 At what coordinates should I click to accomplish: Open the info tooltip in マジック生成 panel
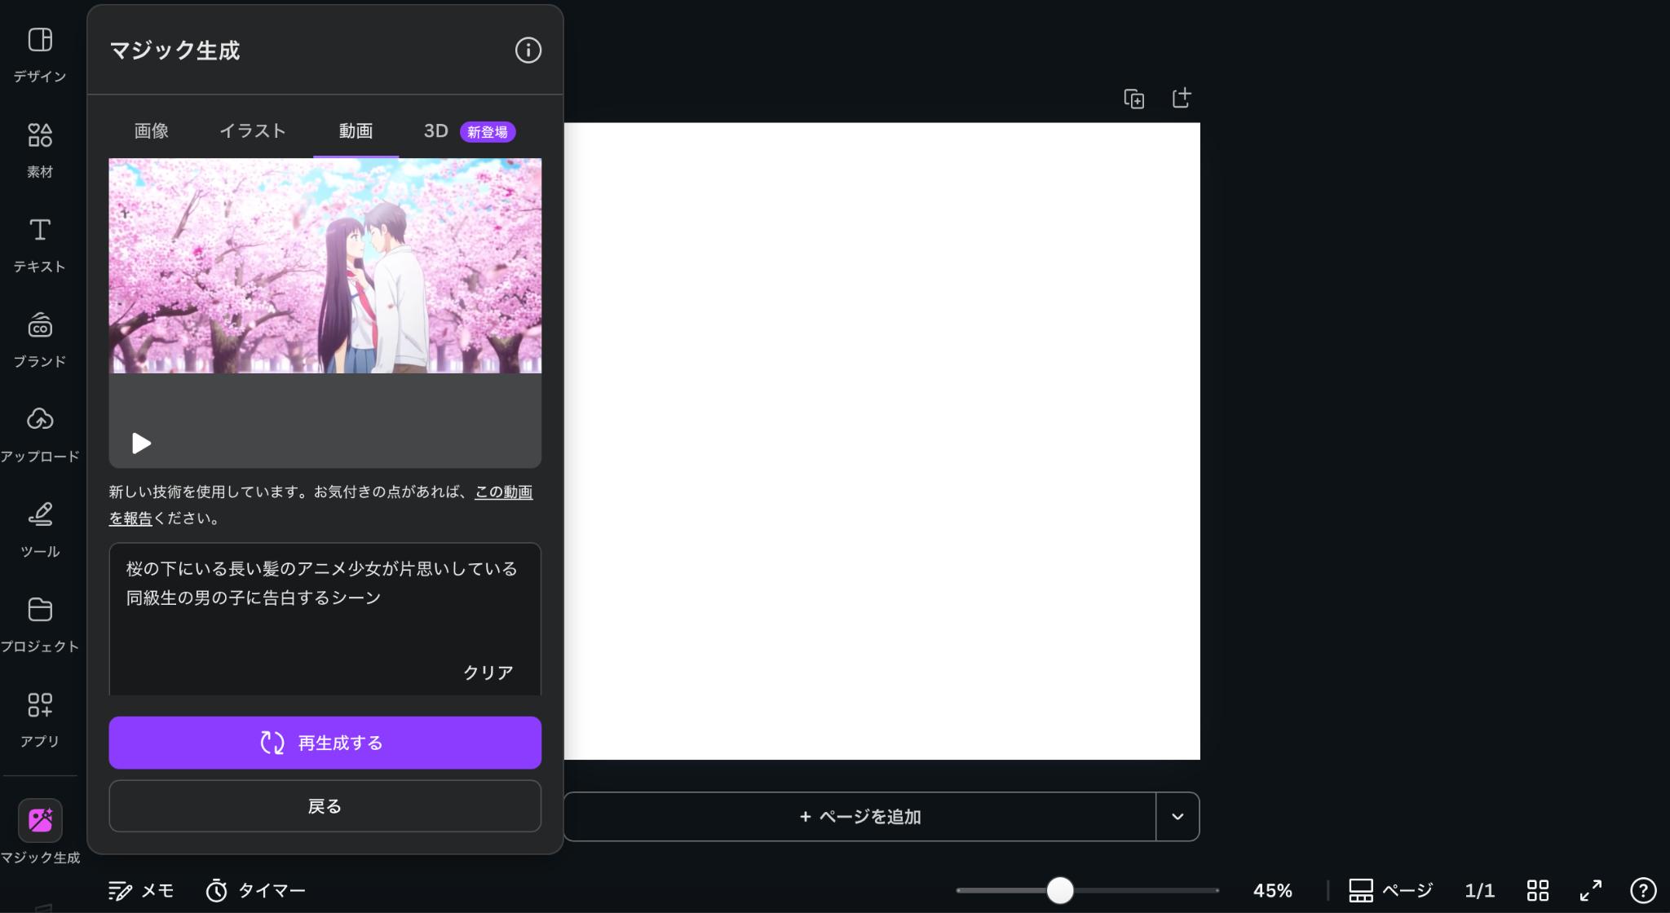tap(527, 50)
